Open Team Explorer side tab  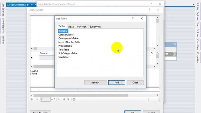click(198, 30)
